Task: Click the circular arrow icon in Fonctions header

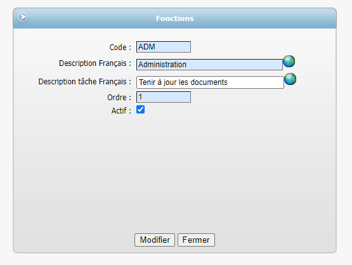Action: point(22,17)
